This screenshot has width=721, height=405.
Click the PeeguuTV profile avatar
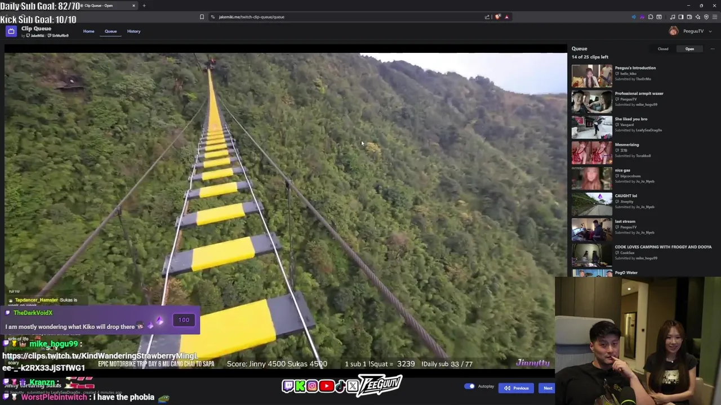click(674, 31)
